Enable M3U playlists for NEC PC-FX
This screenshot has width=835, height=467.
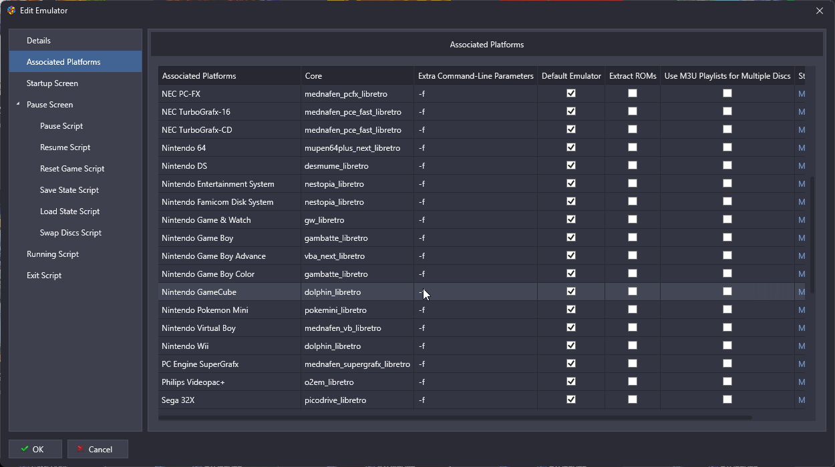point(727,93)
